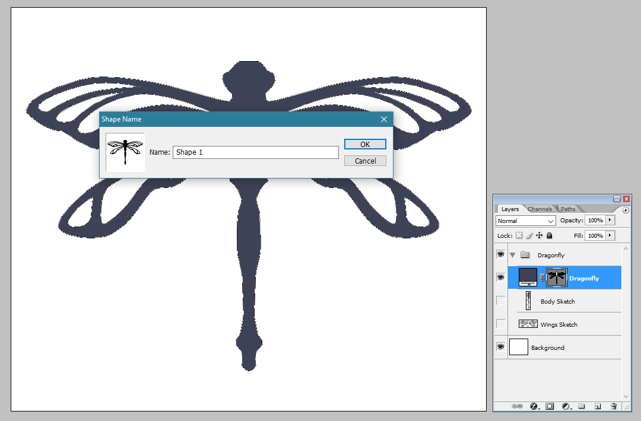Show the Body Sketch layer
The height and width of the screenshot is (421, 641).
[500, 301]
